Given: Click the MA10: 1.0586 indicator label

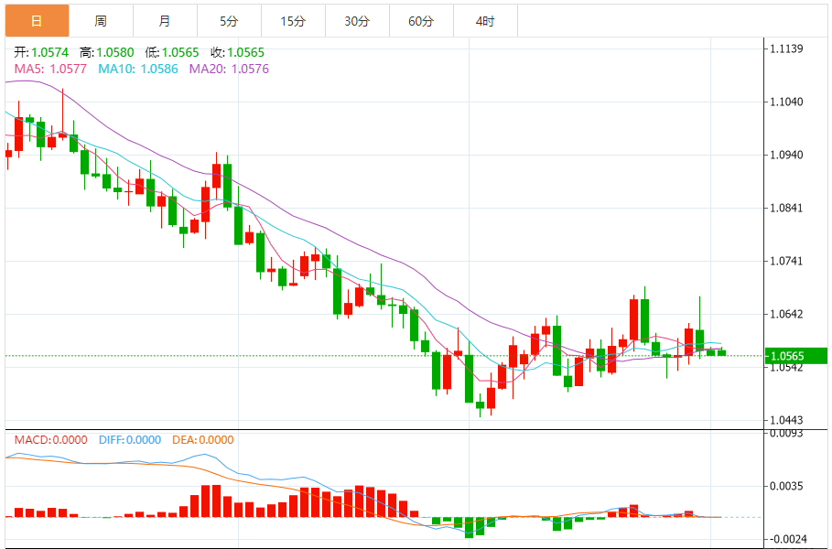Looking at the screenshot, I should 138,69.
